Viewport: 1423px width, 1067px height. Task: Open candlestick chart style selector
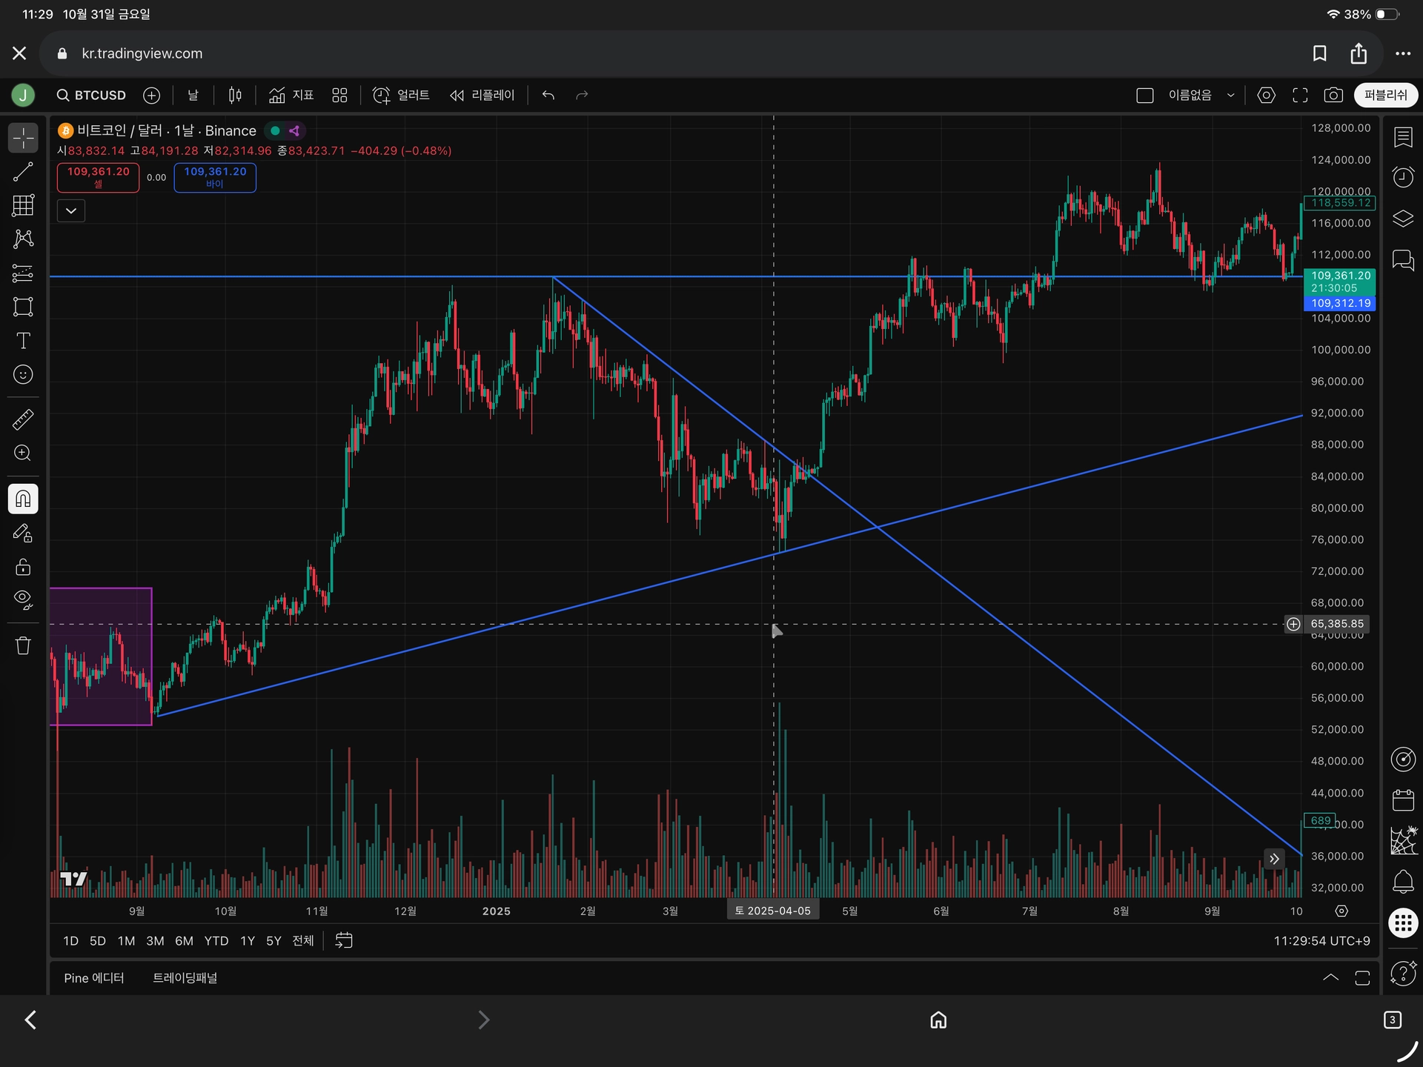(x=235, y=95)
